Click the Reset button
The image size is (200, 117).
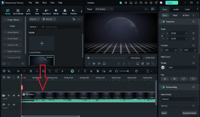164,113
